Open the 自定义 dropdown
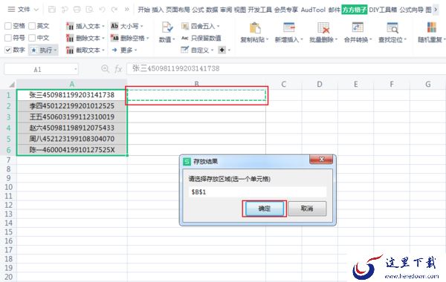Image resolution: width=446 pixels, height=282 pixels. point(197,50)
